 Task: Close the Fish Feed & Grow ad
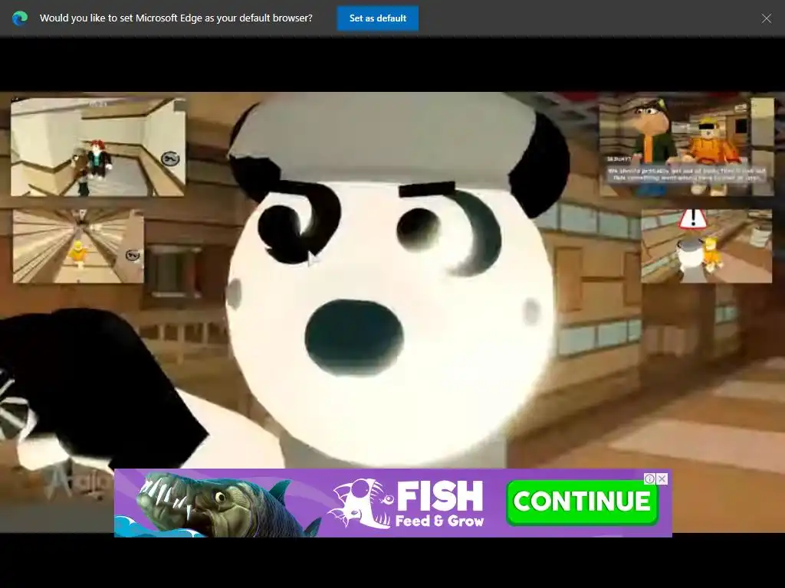tap(662, 479)
